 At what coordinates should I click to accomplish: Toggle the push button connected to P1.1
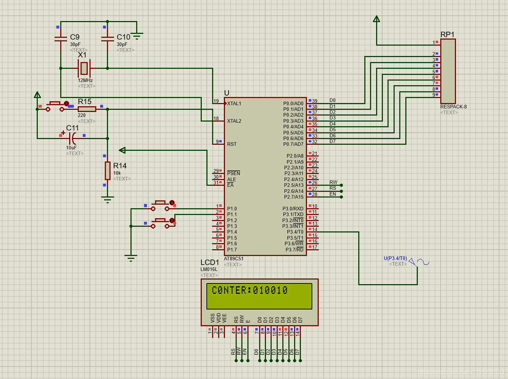[161, 223]
